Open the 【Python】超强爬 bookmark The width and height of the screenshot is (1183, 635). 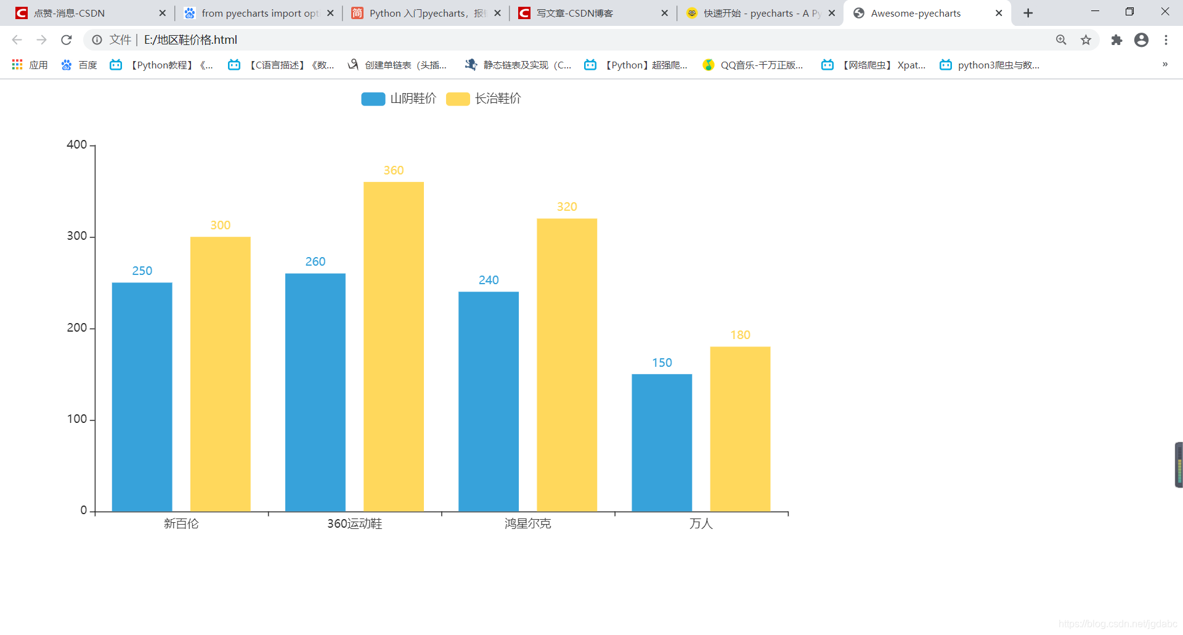click(x=636, y=65)
